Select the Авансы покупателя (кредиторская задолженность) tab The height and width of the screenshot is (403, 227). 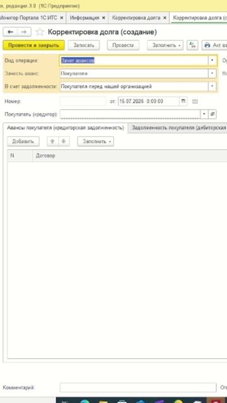point(66,128)
